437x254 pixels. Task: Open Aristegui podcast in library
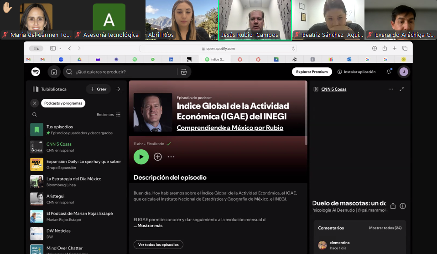point(76,199)
